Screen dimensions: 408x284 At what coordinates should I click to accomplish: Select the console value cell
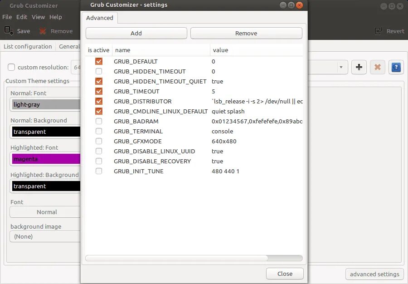[223, 131]
